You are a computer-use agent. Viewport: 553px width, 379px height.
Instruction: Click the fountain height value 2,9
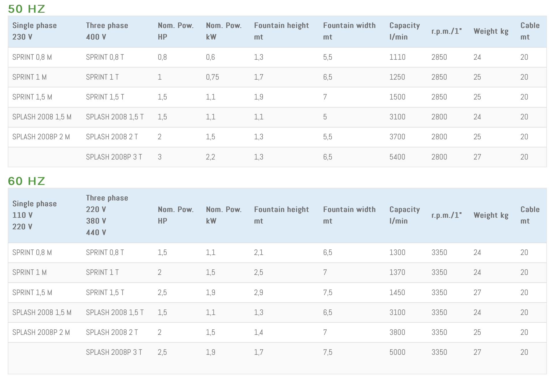click(258, 293)
